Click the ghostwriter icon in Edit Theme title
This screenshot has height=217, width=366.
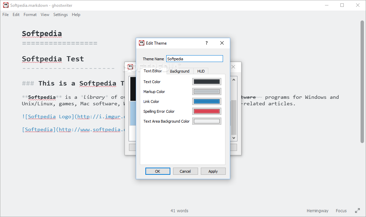pyautogui.click(x=142, y=43)
